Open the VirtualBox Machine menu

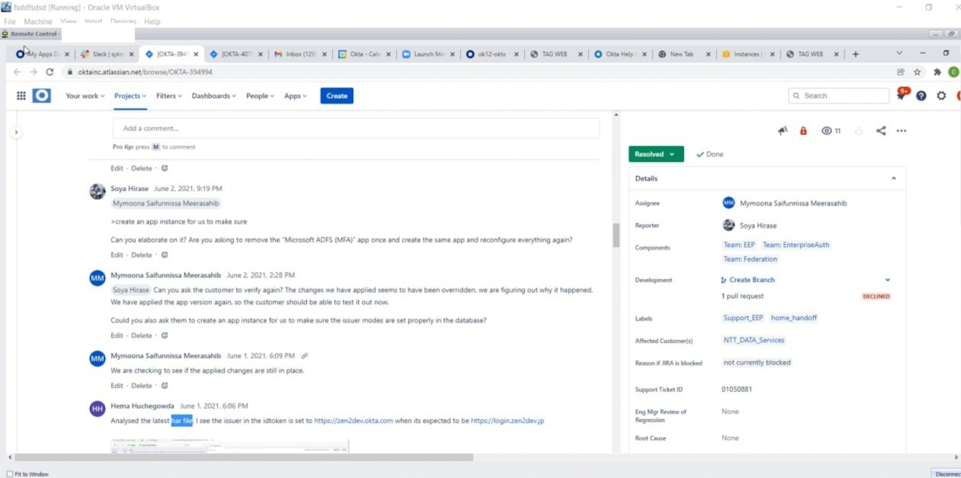(x=38, y=22)
